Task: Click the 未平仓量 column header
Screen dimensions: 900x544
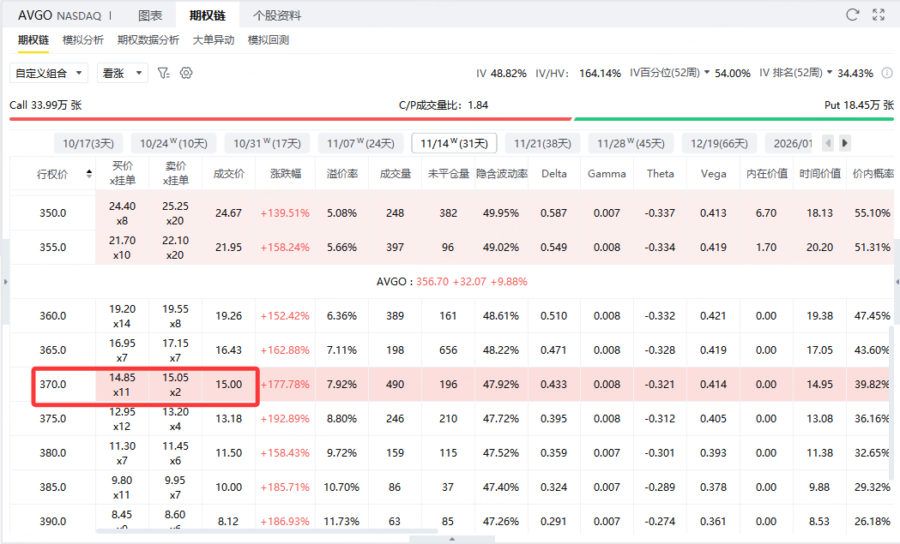Action: (x=448, y=174)
